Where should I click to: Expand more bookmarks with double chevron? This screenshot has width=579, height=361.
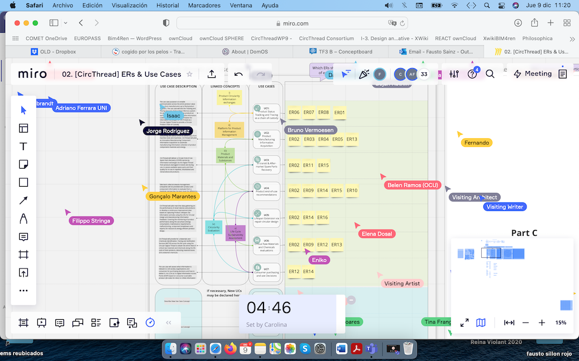[x=572, y=39]
